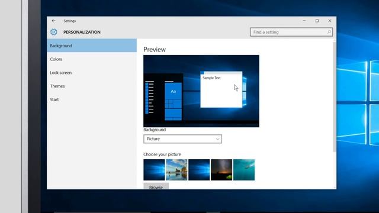Viewport: 379px width, 213px height.
Task: Choose the first blue Windows logo picture
Action: [x=154, y=170]
